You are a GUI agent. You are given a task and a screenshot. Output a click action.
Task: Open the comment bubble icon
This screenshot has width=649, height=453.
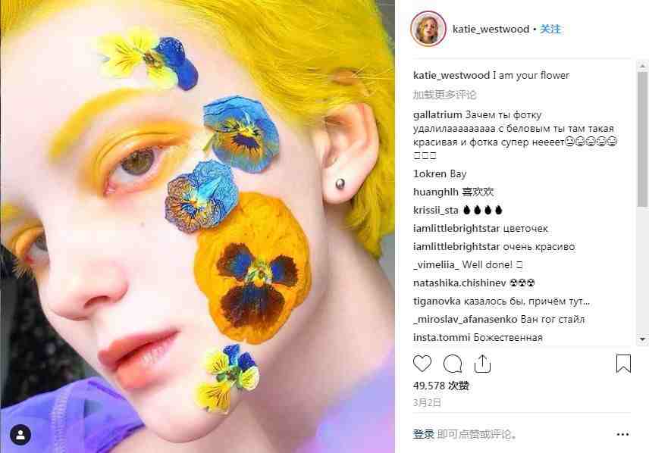pyautogui.click(x=453, y=364)
